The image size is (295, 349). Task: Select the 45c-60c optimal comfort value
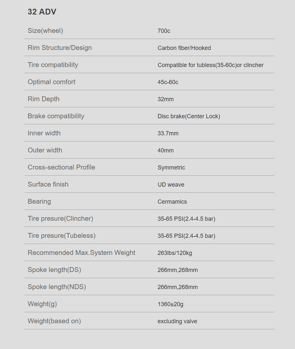click(x=168, y=82)
